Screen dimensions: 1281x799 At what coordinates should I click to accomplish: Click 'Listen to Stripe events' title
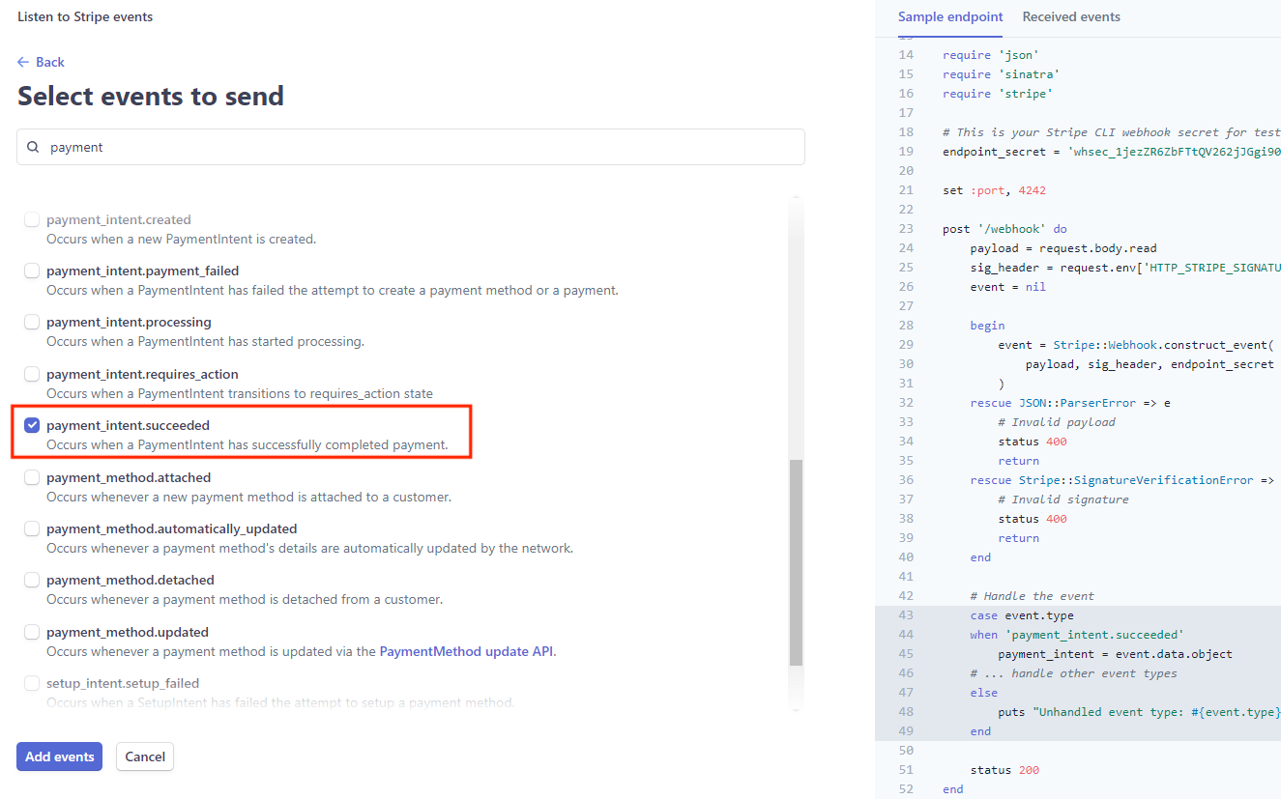tap(85, 16)
